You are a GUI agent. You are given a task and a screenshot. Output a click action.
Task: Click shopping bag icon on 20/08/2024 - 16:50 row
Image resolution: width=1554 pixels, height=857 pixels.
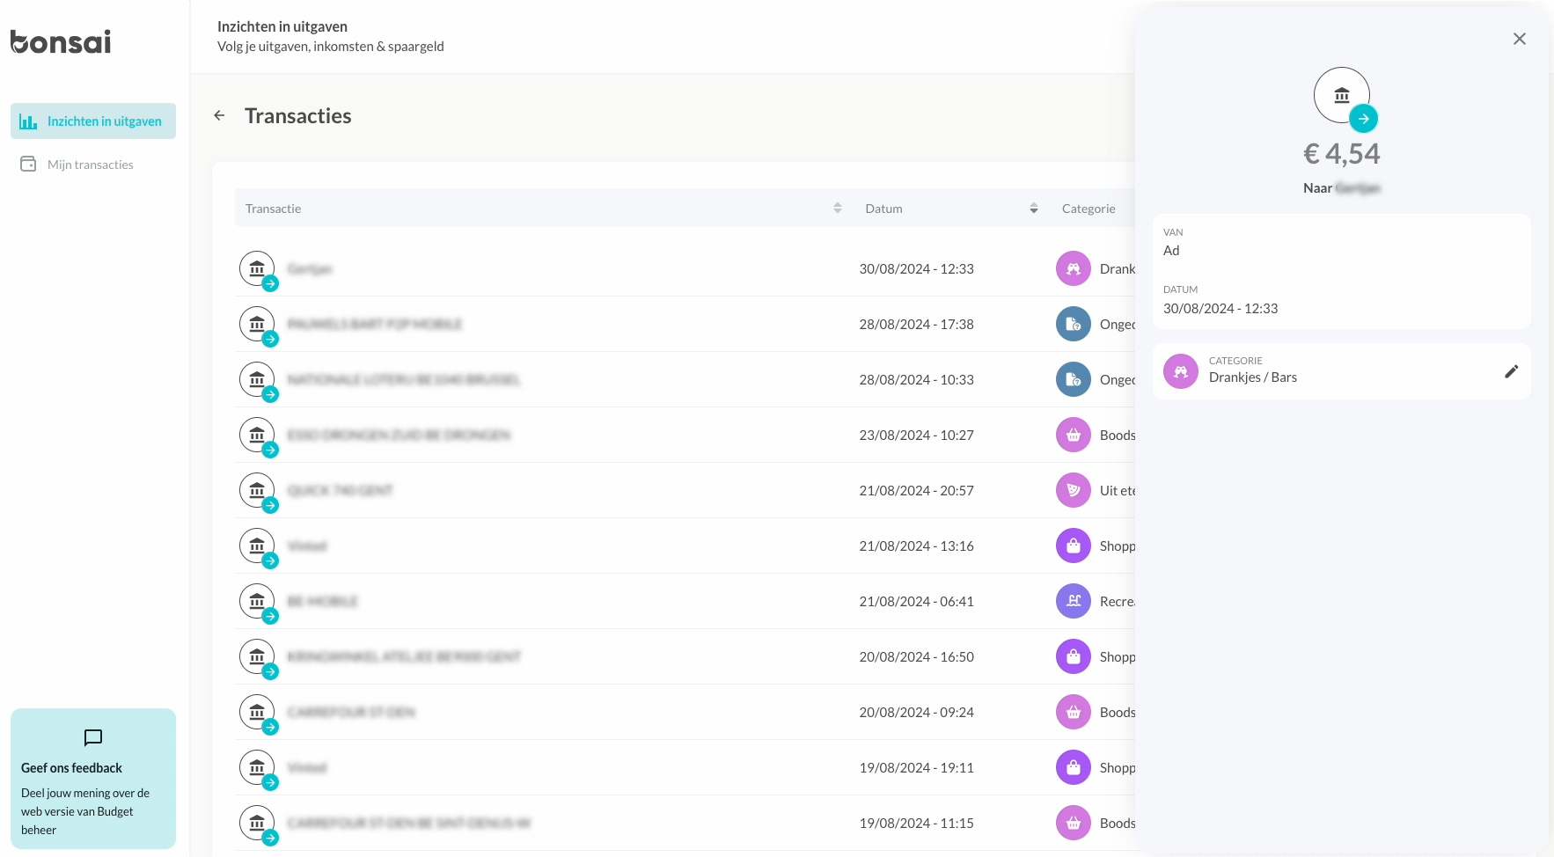pyautogui.click(x=1074, y=657)
